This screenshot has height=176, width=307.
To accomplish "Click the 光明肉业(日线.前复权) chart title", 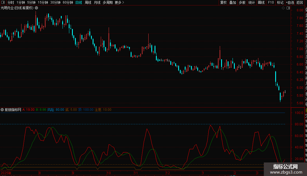I will coord(17,8).
